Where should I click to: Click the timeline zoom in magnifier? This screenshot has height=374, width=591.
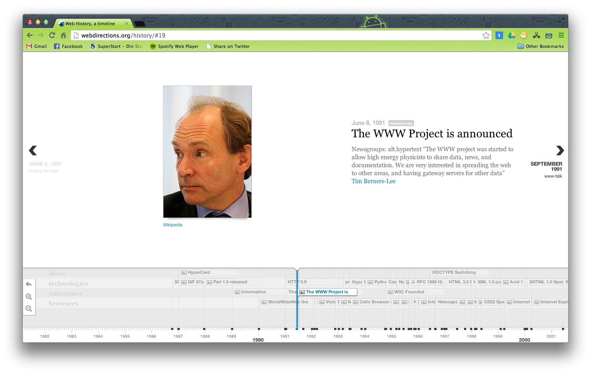[29, 297]
